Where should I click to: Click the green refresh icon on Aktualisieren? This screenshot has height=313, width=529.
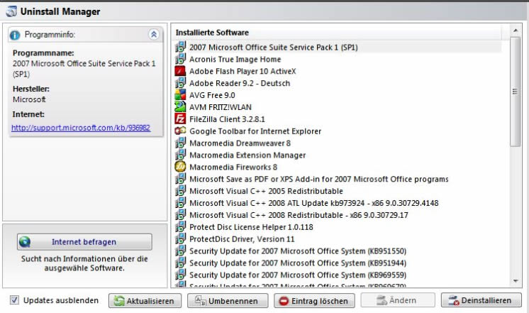[x=119, y=301]
